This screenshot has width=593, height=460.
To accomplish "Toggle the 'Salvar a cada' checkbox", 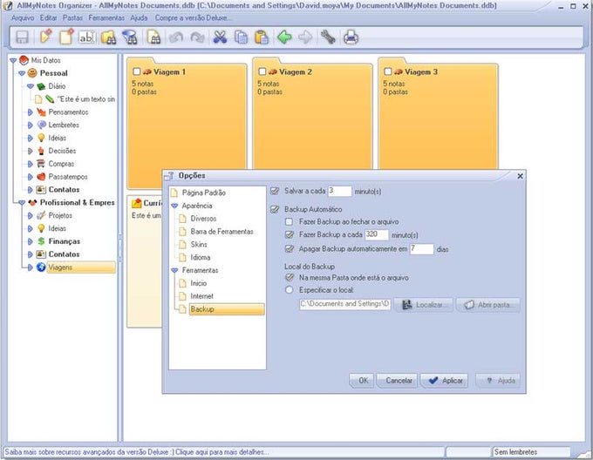I will pos(276,191).
